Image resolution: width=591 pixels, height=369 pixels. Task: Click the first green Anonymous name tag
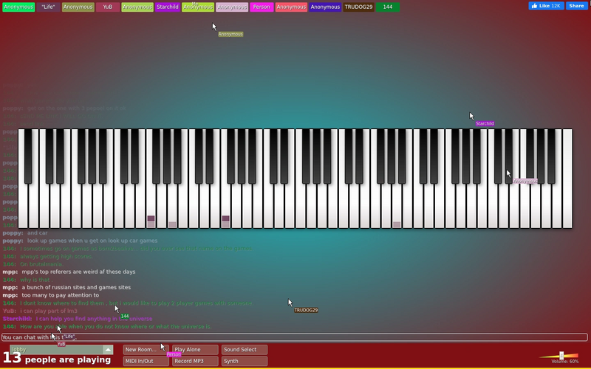18,7
